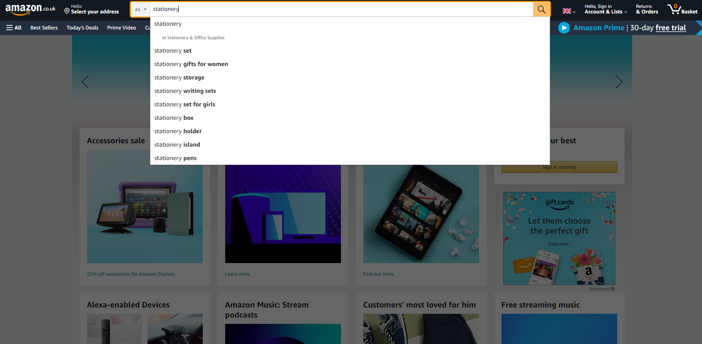Click the gift cards sponsored ad
702x344 pixels.
pos(559,238)
